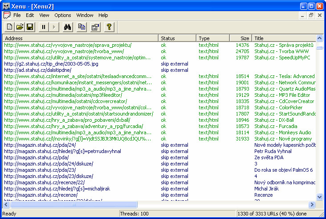Select the magazin.stahuj.cz/recenze/22/ row

tap(159, 182)
